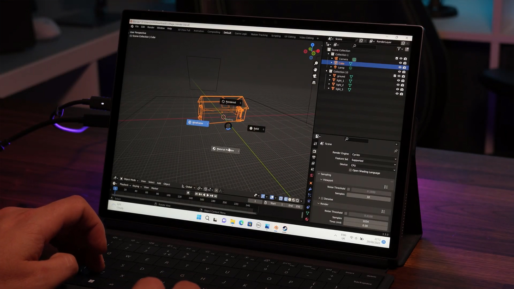This screenshot has height=289, width=514.
Task: Pick Solid shading in the pie menu
Action: [x=256, y=128]
